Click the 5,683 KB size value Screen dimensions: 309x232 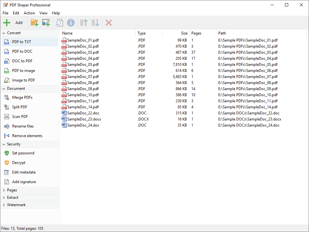pos(180,77)
